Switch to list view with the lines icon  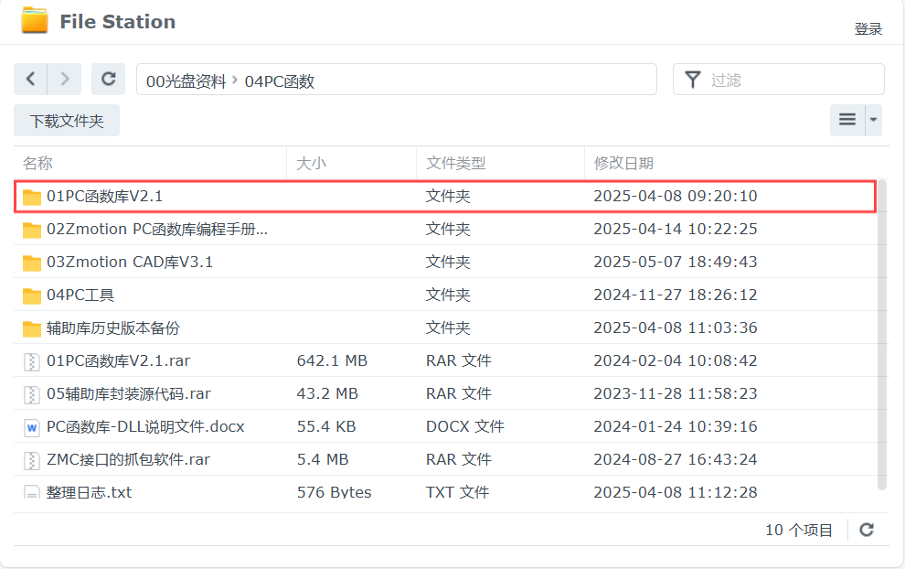click(x=847, y=120)
